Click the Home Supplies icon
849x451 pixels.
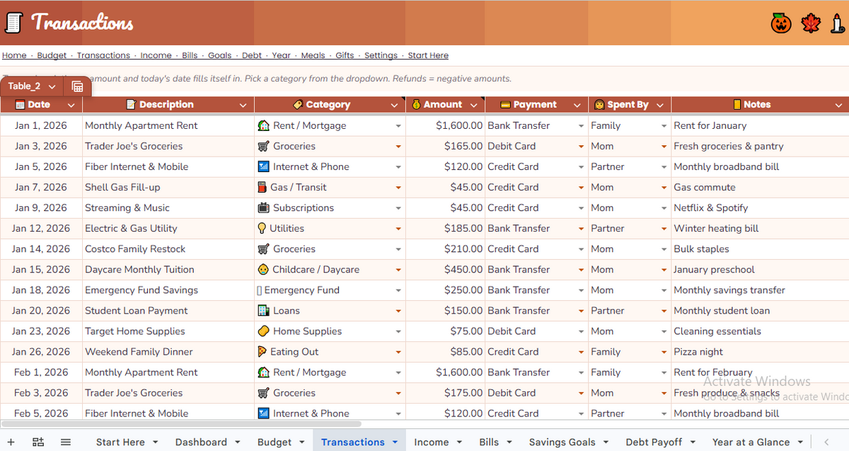pos(263,331)
